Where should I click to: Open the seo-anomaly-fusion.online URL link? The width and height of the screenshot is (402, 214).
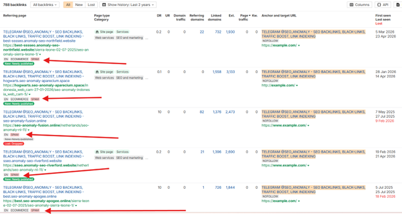pyautogui.click(x=46, y=127)
